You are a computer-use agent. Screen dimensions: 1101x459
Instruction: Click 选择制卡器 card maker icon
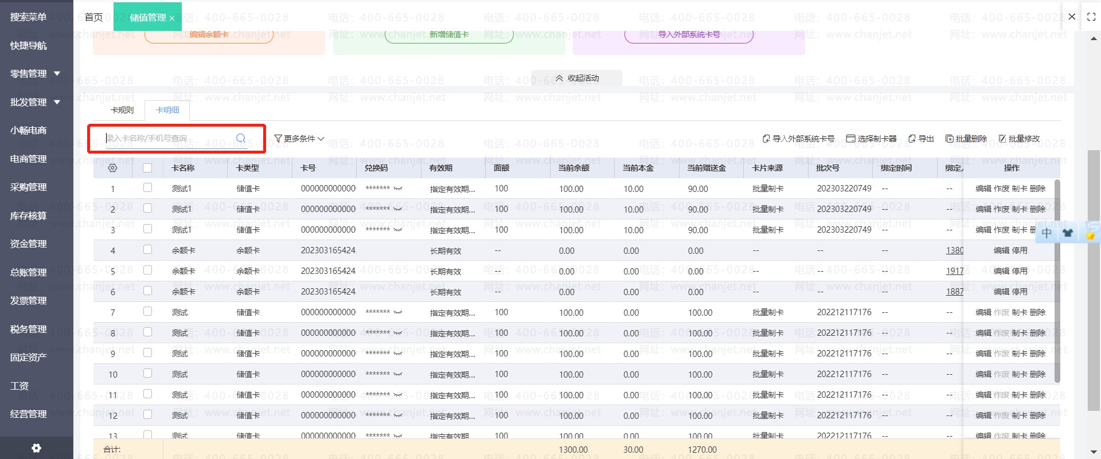[850, 139]
